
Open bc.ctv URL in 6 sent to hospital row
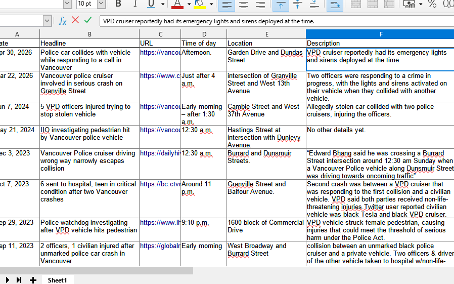(x=160, y=184)
